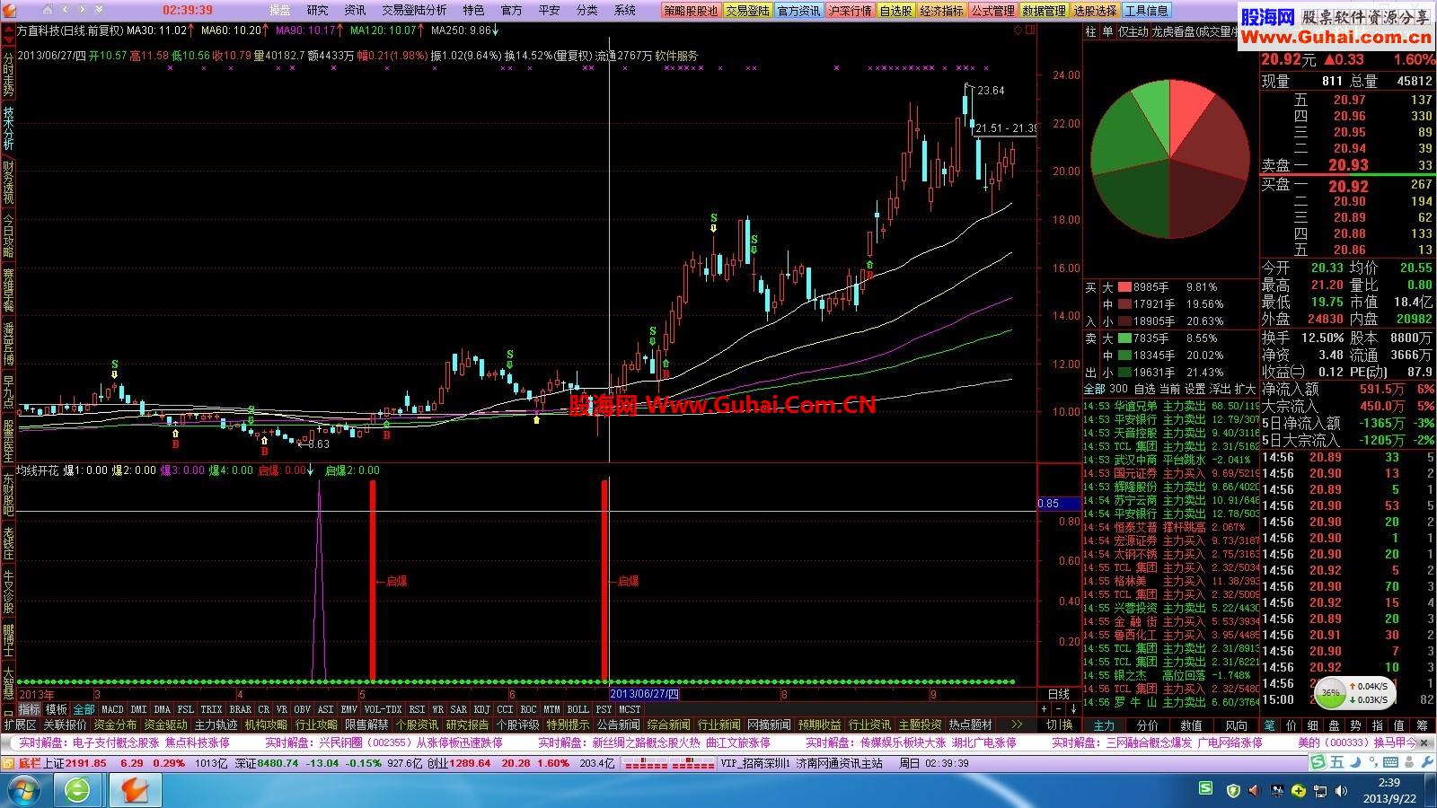Select the VOL-TDX indicator tab
The width and height of the screenshot is (1437, 808).
pos(383,709)
